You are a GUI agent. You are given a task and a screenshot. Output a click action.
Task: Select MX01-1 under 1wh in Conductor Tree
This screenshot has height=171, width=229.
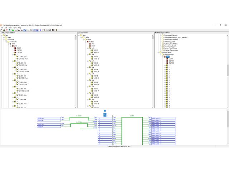coord(96,52)
